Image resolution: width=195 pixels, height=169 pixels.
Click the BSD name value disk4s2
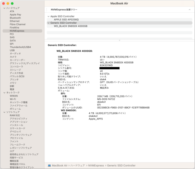[93, 116]
